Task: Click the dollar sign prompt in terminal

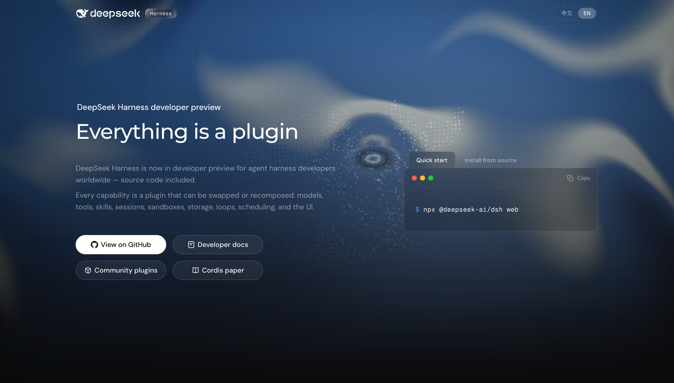Action: point(417,210)
